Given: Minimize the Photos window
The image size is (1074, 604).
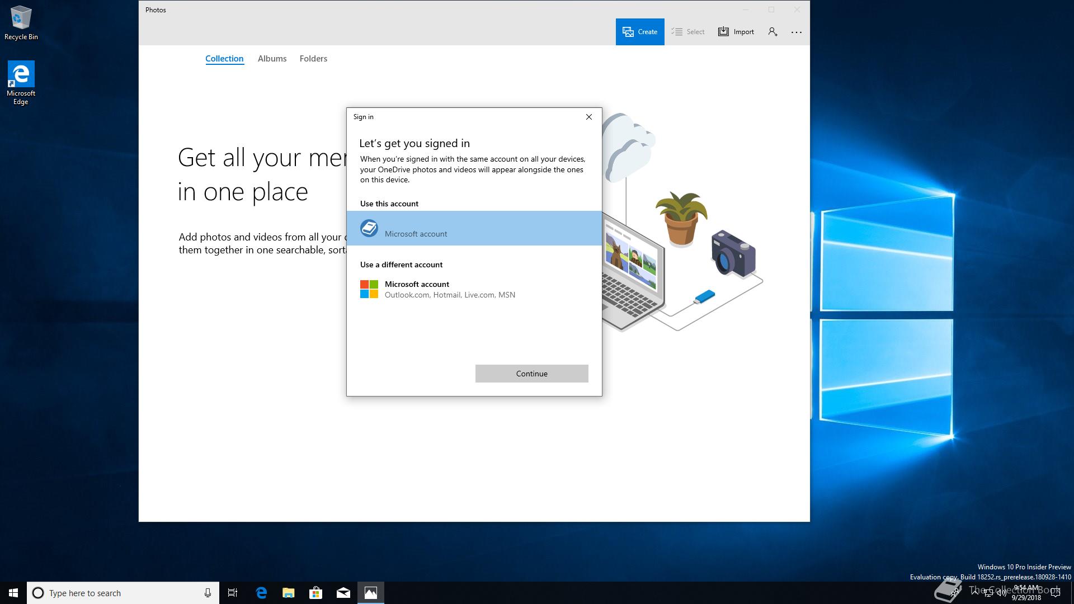Looking at the screenshot, I should tap(746, 10).
